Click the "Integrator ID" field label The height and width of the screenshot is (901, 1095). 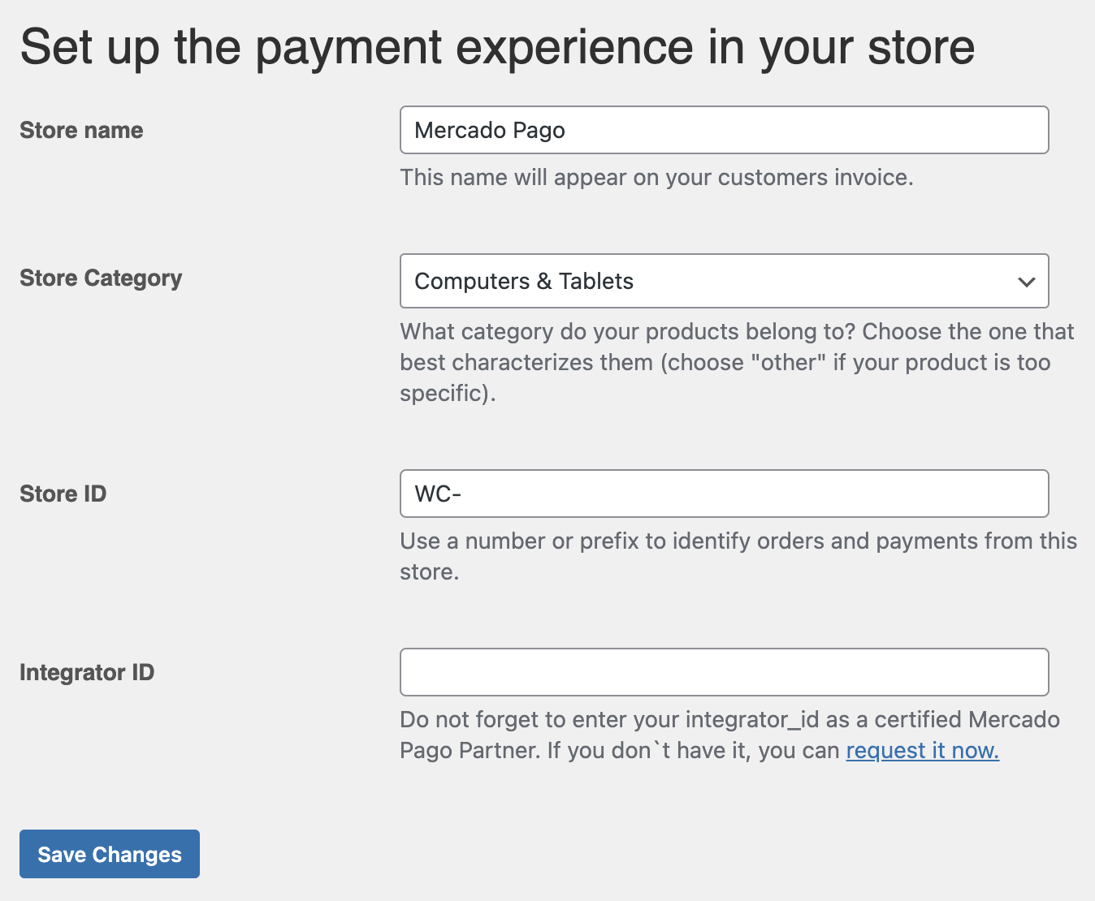(x=87, y=672)
